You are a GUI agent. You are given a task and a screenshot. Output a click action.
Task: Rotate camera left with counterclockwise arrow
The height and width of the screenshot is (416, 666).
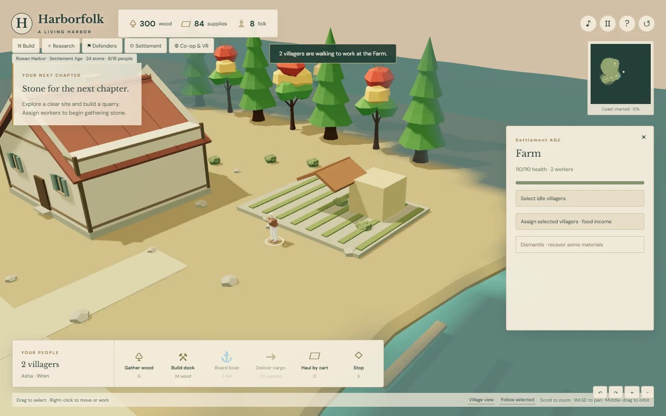coord(600,392)
